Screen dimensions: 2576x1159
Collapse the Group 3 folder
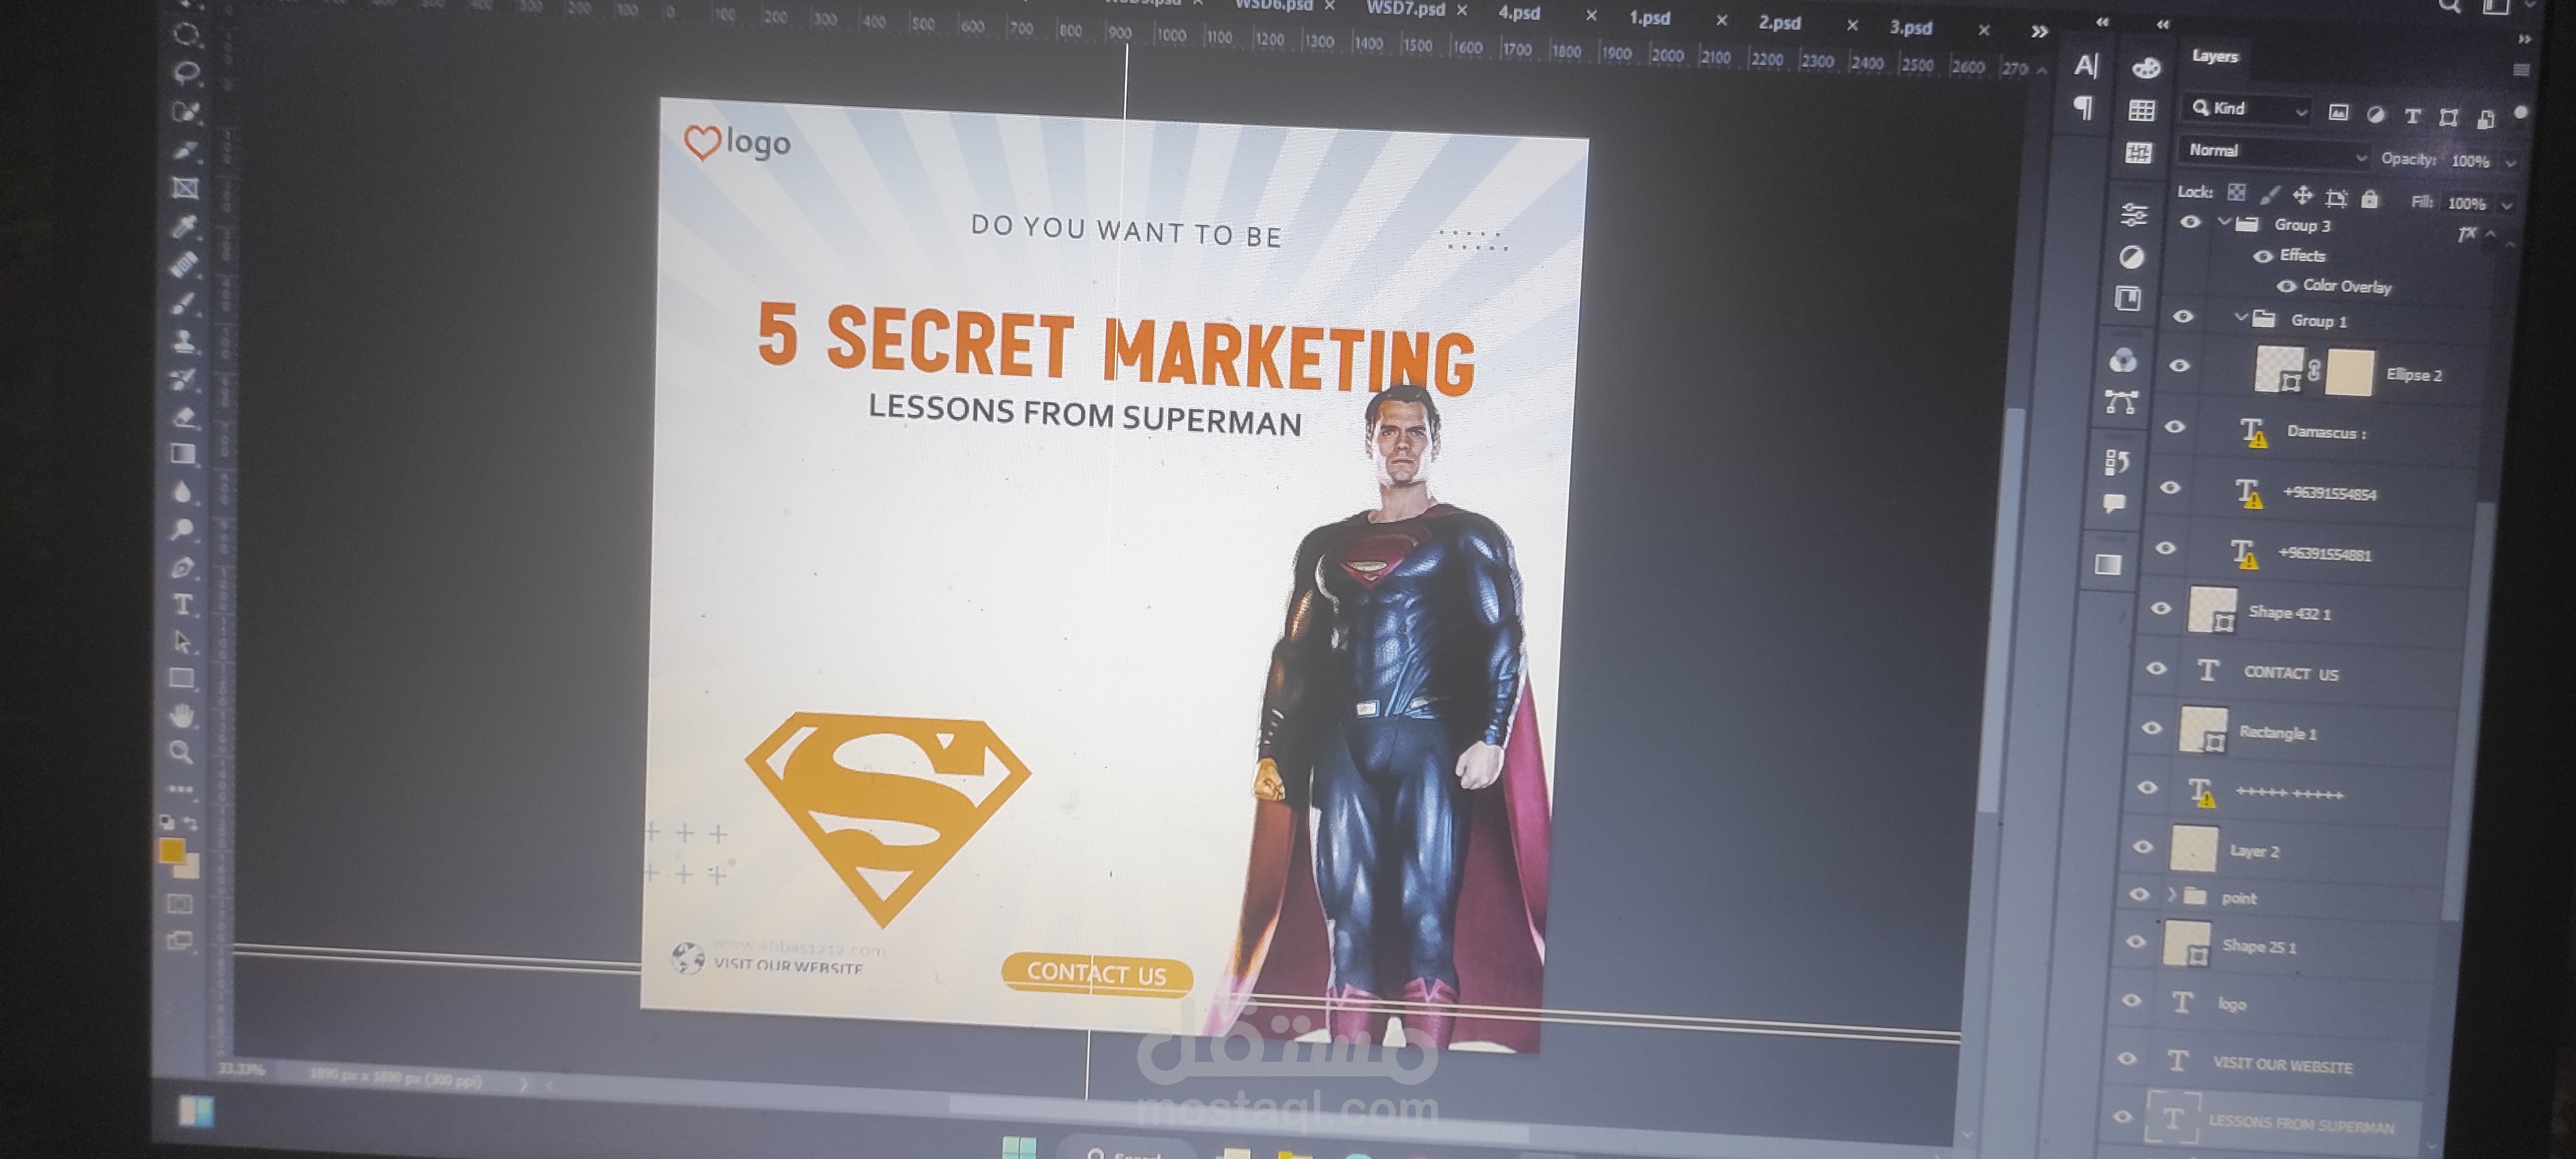[x=2223, y=222]
